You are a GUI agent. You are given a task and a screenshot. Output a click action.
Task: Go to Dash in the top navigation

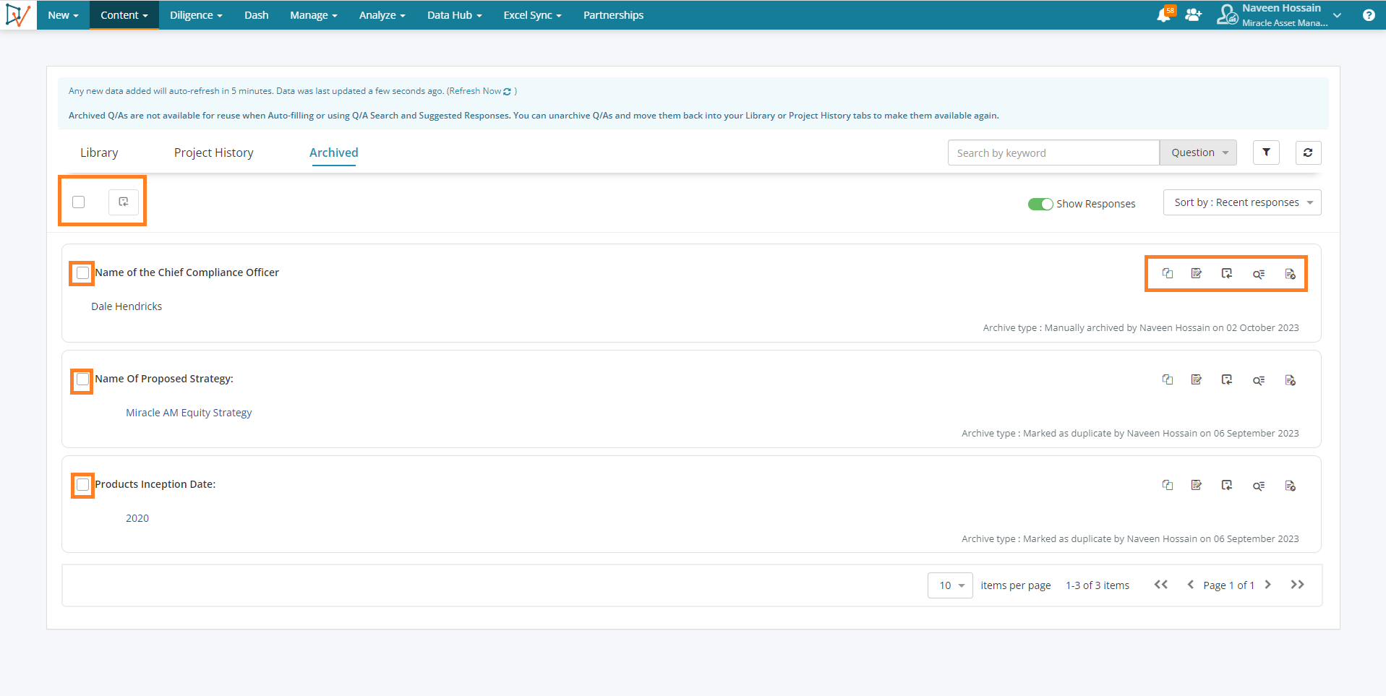click(257, 15)
